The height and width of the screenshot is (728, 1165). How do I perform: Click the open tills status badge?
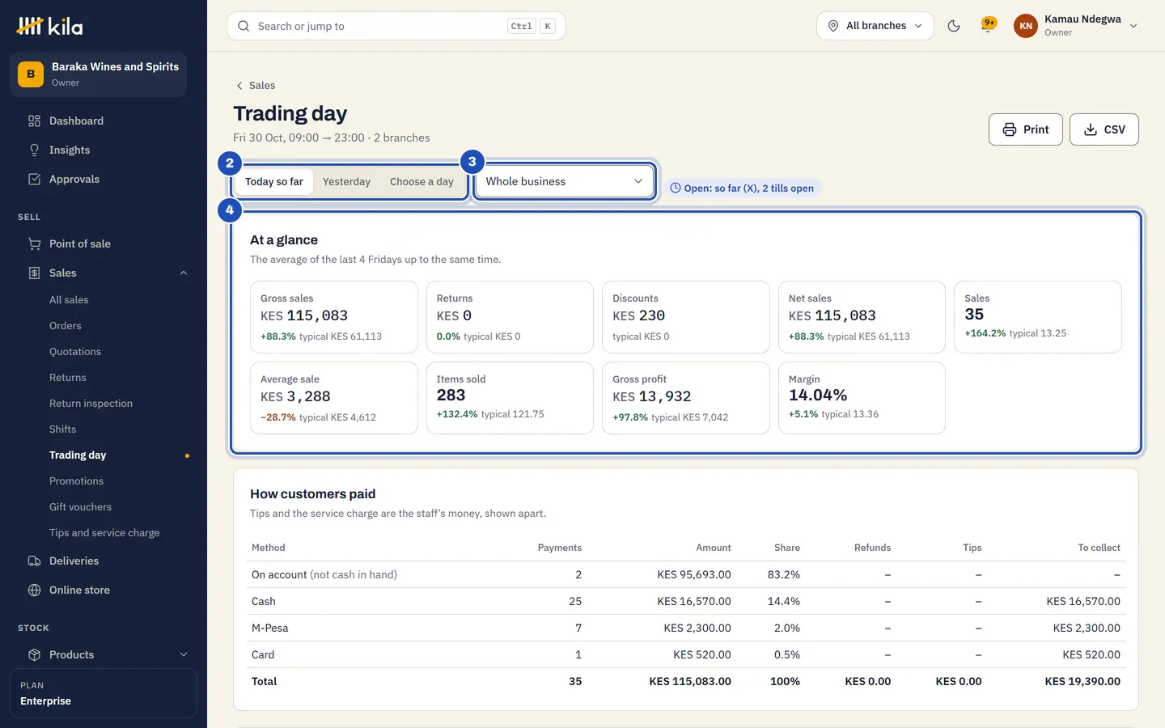[x=742, y=188]
